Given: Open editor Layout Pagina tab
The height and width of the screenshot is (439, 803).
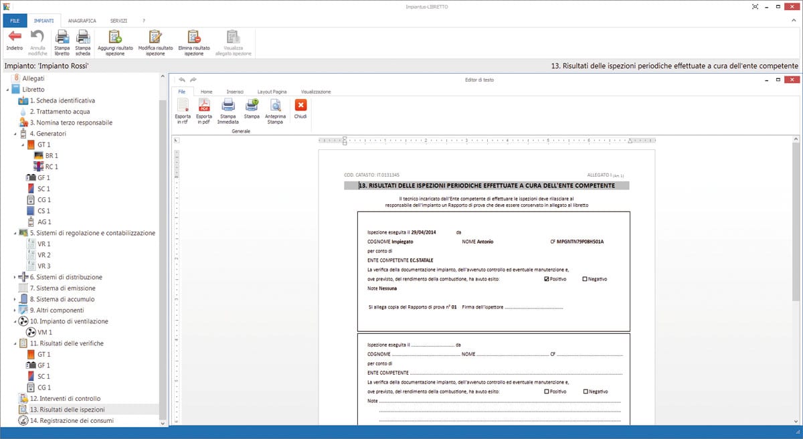Looking at the screenshot, I should pyautogui.click(x=272, y=92).
